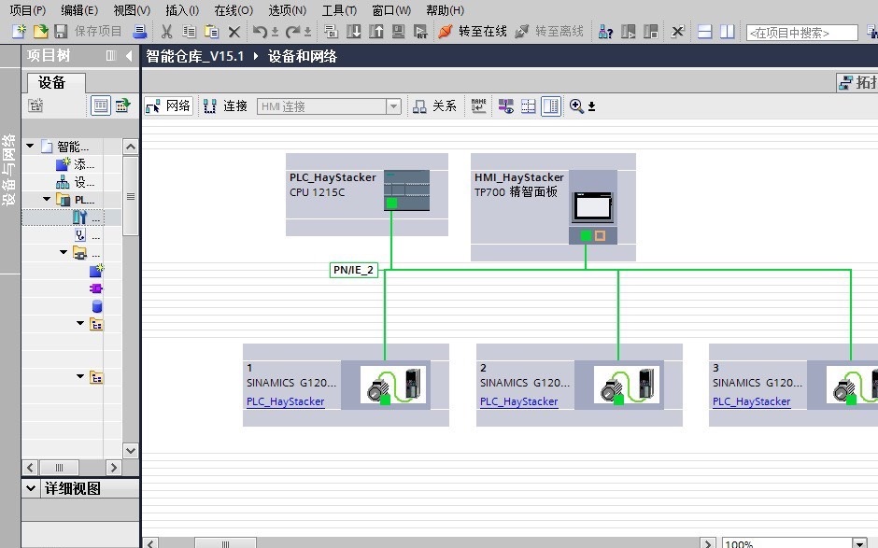Open the redo history dropdown arrow
The image size is (878, 548).
click(x=307, y=32)
